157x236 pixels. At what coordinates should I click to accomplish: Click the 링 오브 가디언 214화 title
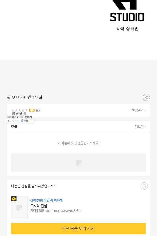coord(25,97)
